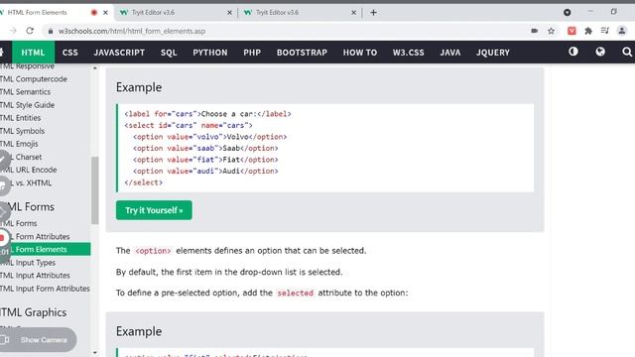The width and height of the screenshot is (635, 357).
Task: Open HTML Semantics in sidebar
Action: coord(25,92)
